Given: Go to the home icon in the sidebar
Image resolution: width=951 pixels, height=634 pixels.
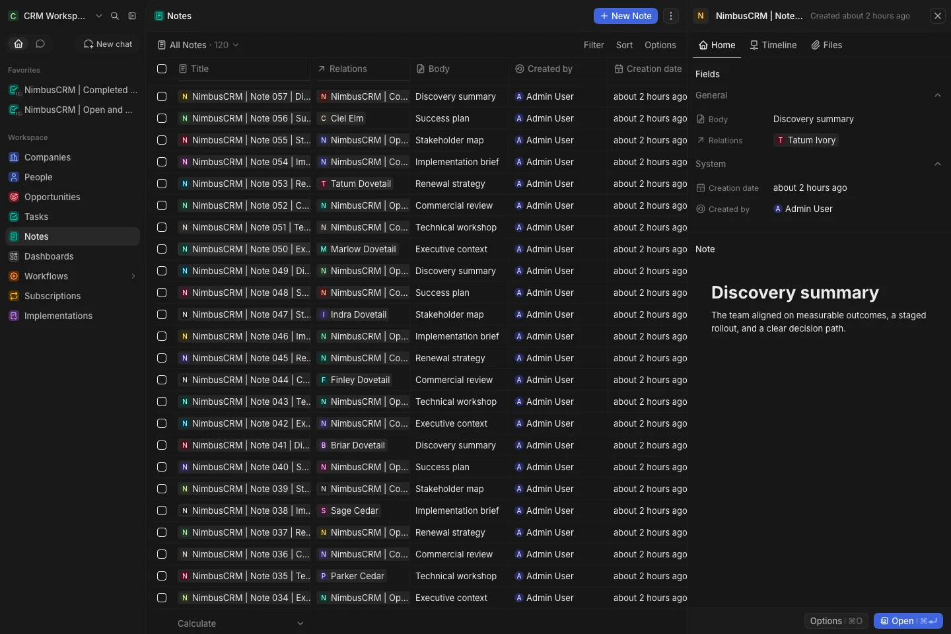Looking at the screenshot, I should [x=18, y=44].
